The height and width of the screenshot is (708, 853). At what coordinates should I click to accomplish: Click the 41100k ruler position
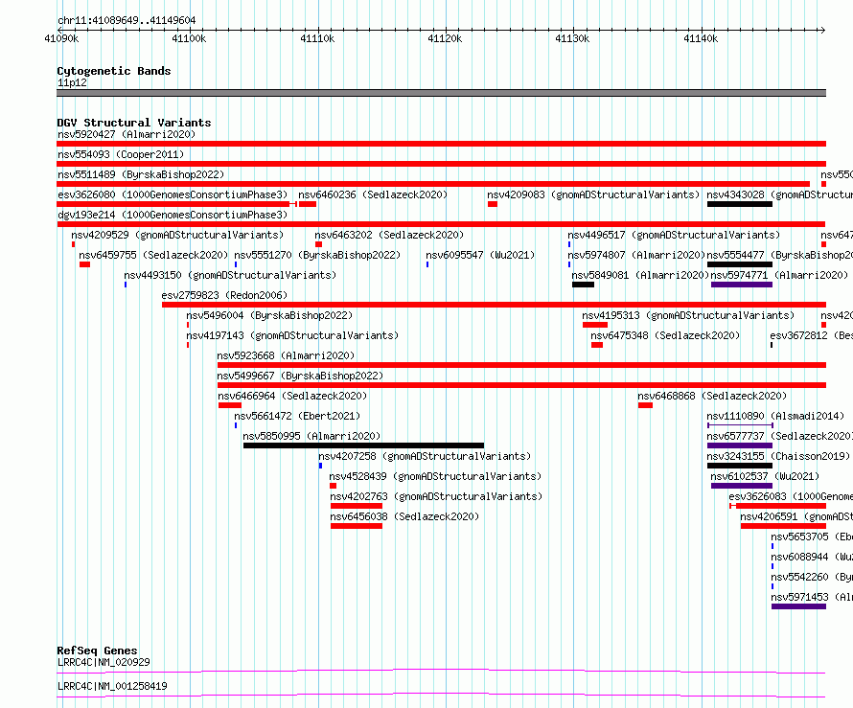click(x=189, y=38)
